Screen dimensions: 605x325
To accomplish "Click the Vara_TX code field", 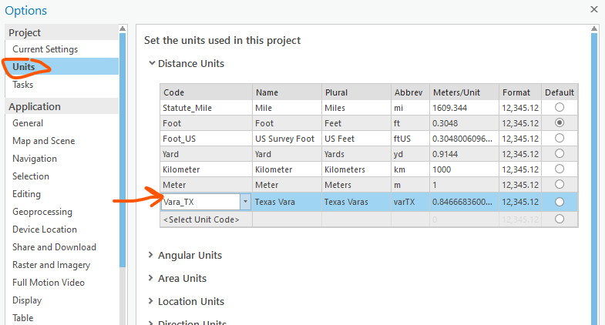I will click(x=199, y=201).
